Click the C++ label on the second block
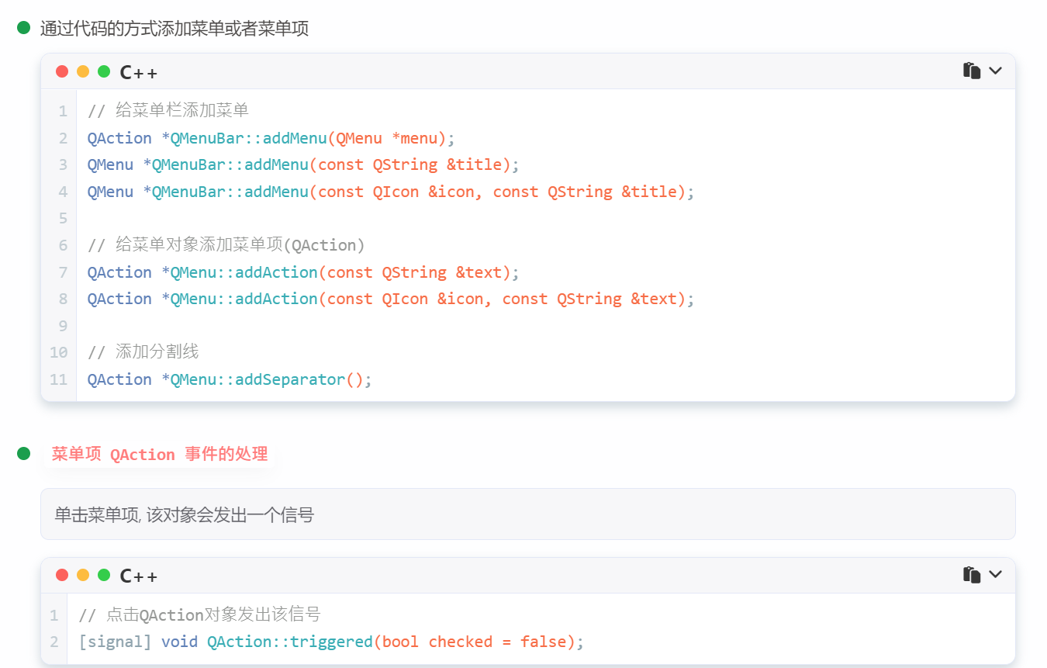1047x668 pixels. point(139,576)
